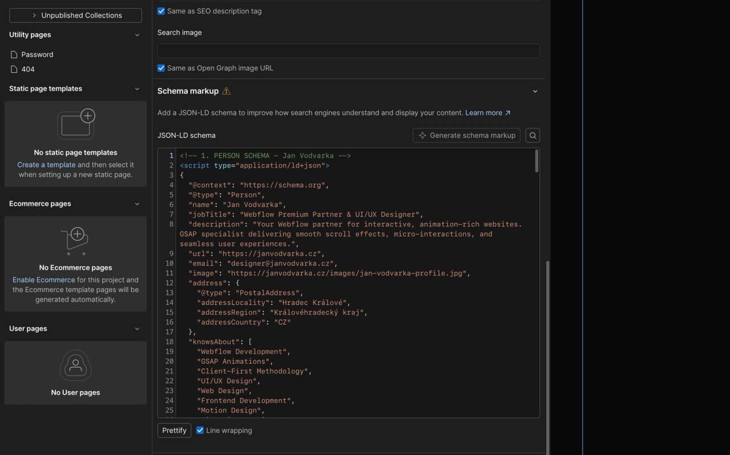The height and width of the screenshot is (455, 730).
Task: Expand the Unpublished Collections section
Action: [x=76, y=15]
